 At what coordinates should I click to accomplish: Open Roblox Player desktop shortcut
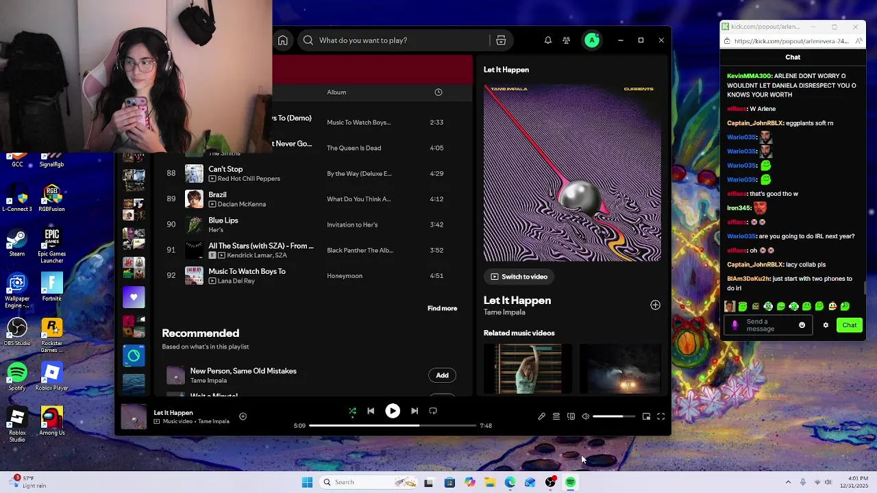point(52,377)
